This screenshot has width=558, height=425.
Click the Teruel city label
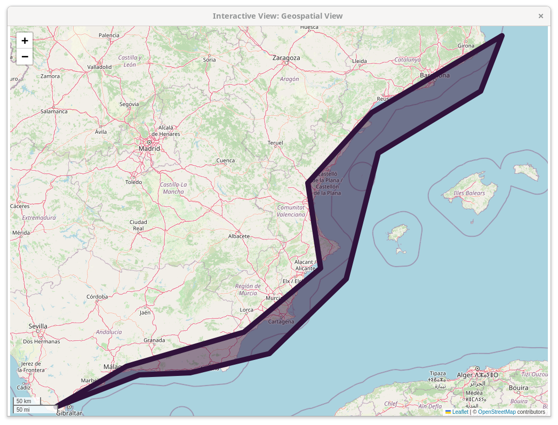tap(275, 143)
